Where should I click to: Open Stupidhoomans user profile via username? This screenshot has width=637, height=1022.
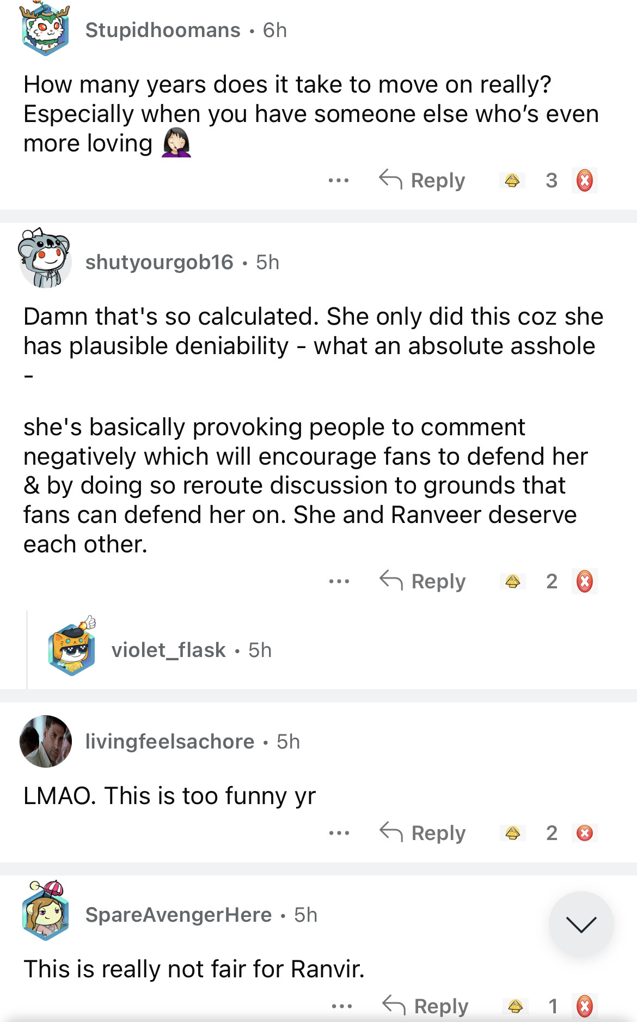tap(163, 31)
